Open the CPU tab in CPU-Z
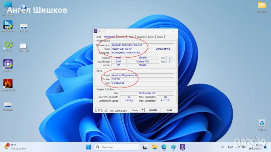Screen dimensions: 271x152 (x=99, y=37)
